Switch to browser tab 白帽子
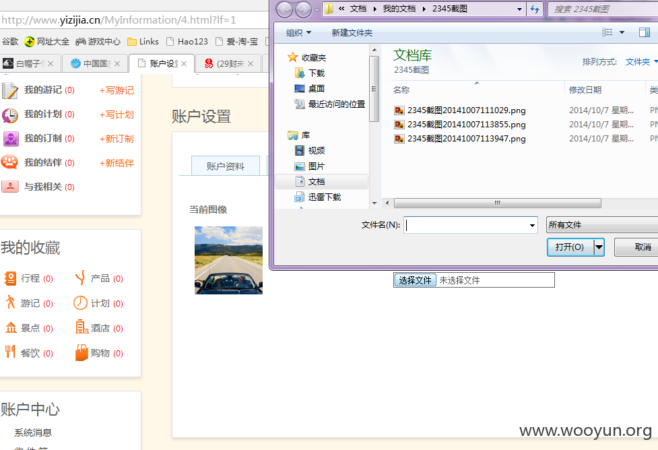The image size is (658, 450). [x=30, y=63]
